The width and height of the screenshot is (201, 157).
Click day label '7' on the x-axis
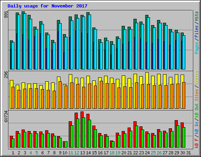pos(48,153)
